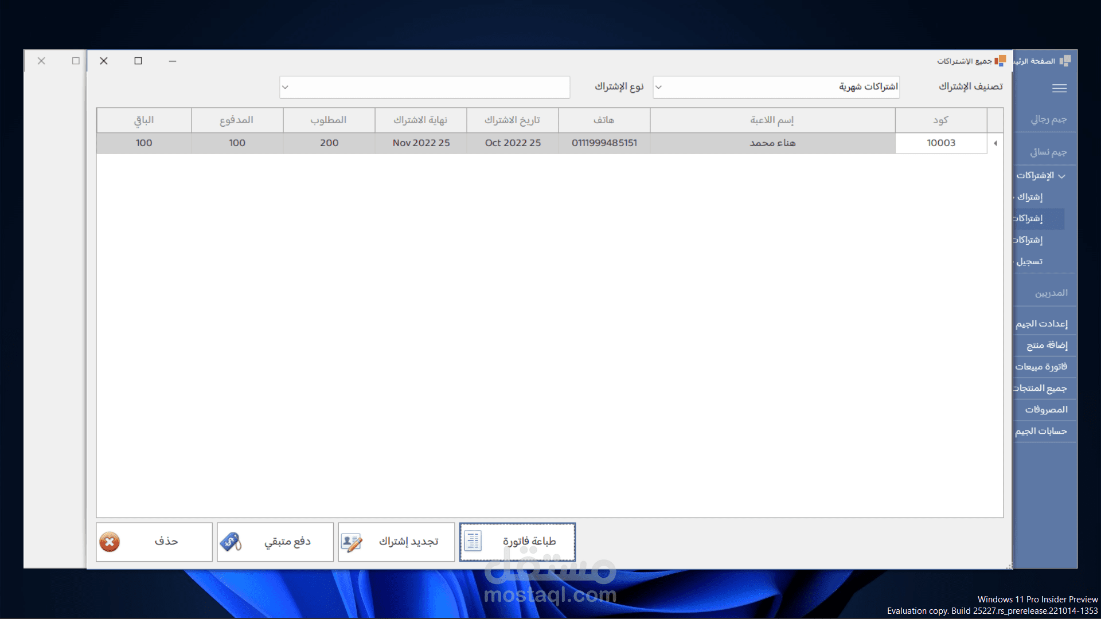Click the إسم اللاعبة column header
Viewport: 1101px width, 619px height.
[x=772, y=120]
